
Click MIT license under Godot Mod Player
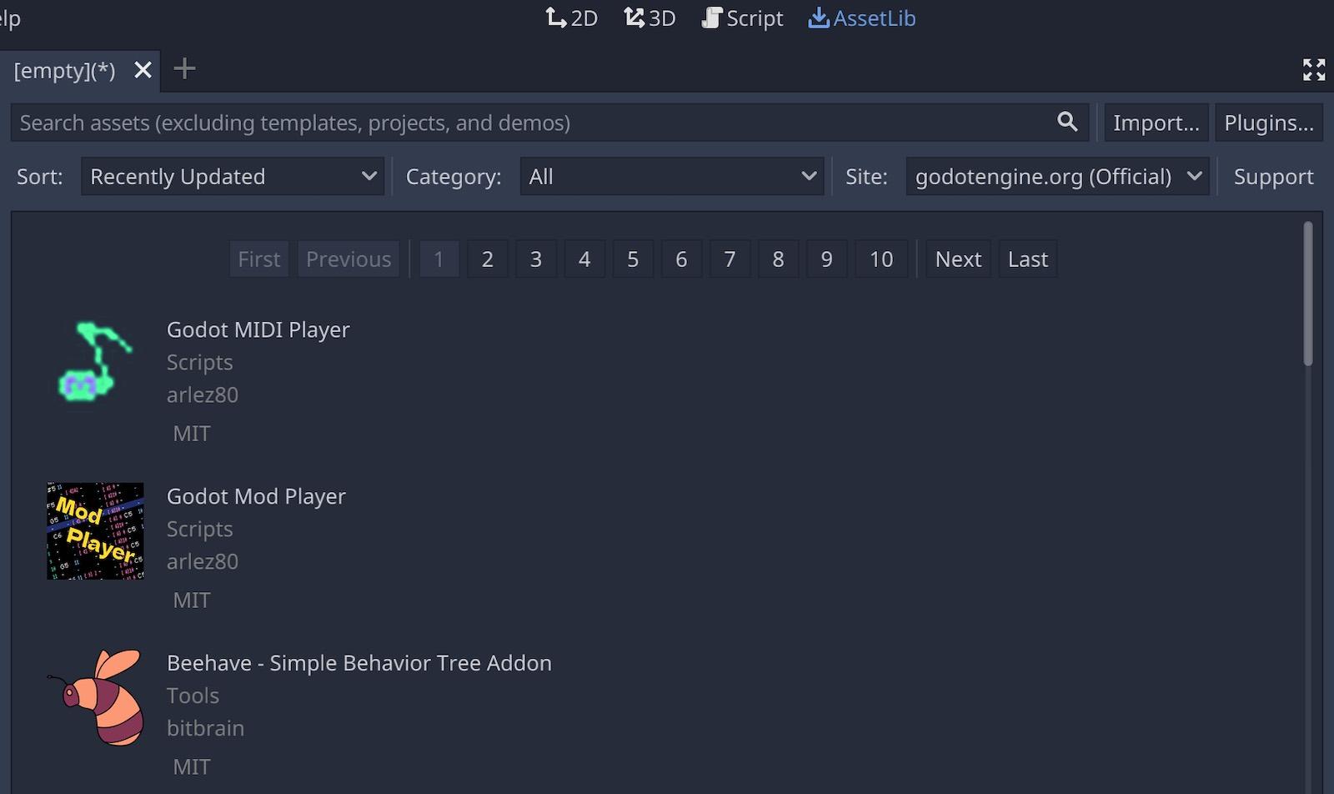(x=192, y=601)
